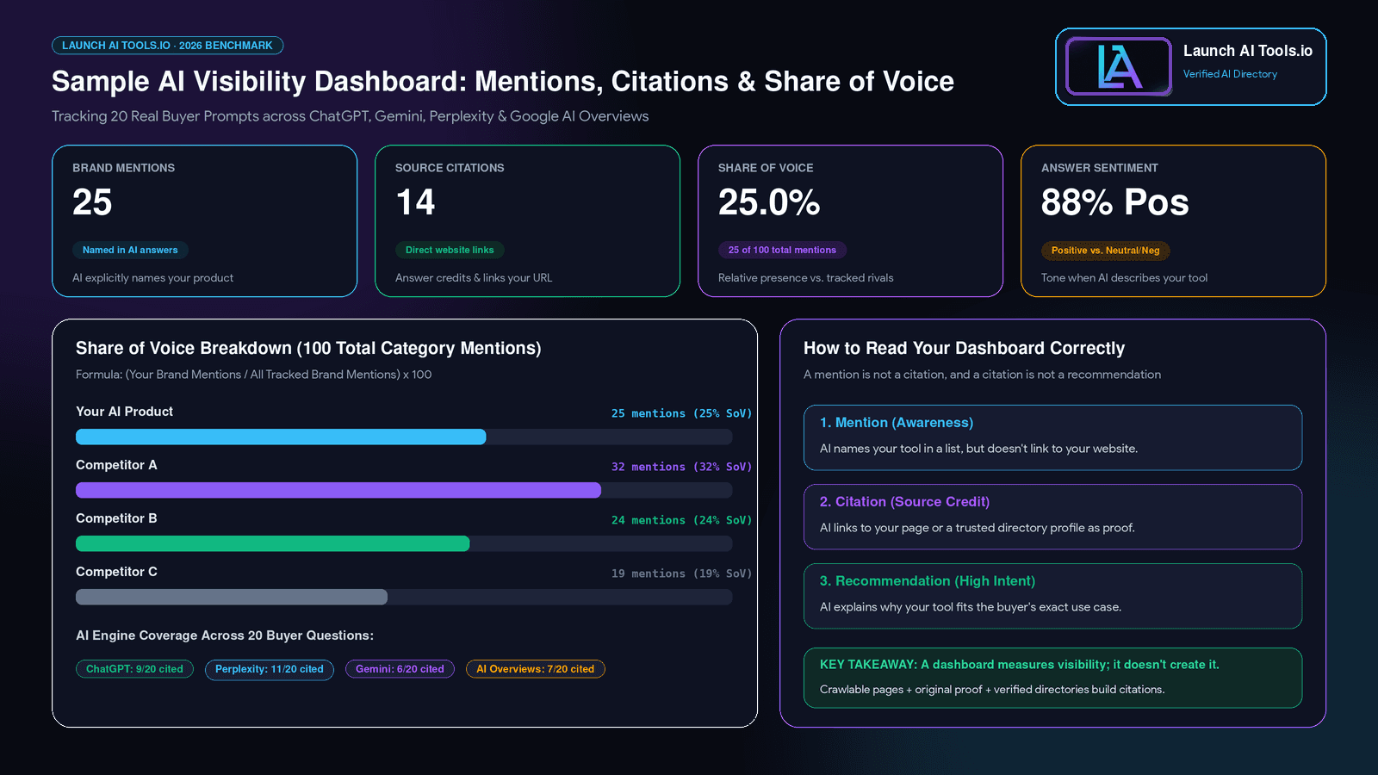The height and width of the screenshot is (775, 1378).
Task: Click '24 mentions (24% SoV)' label
Action: pos(681,520)
